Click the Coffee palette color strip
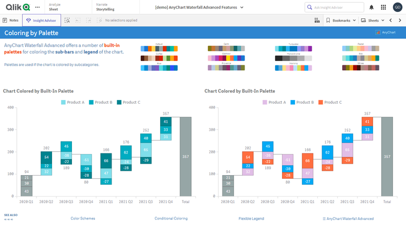 click(x=159, y=58)
